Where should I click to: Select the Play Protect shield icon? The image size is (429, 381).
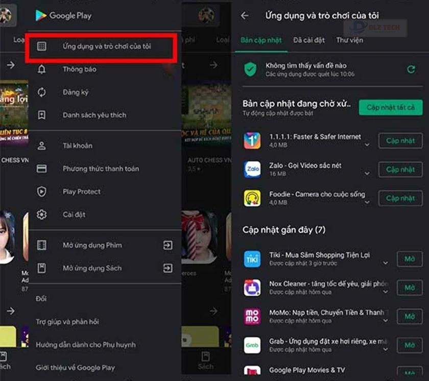click(x=41, y=192)
